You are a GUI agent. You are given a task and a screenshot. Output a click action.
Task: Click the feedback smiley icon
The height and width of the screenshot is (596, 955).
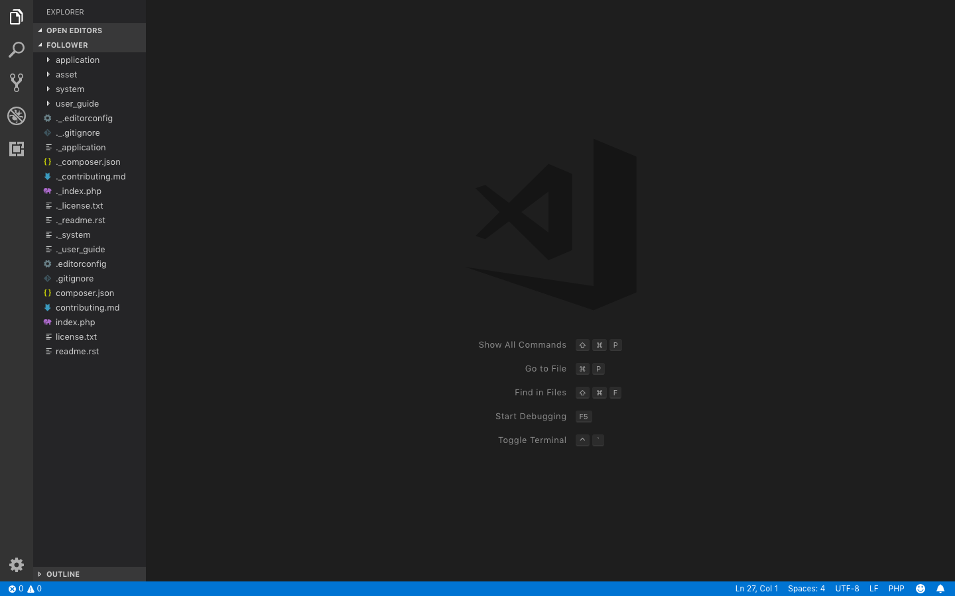pos(921,589)
